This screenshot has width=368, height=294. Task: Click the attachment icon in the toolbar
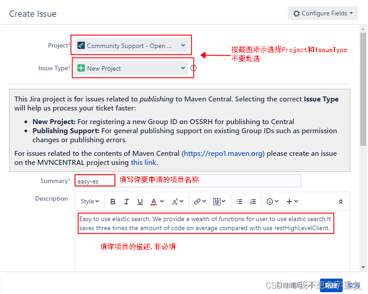[217, 202]
